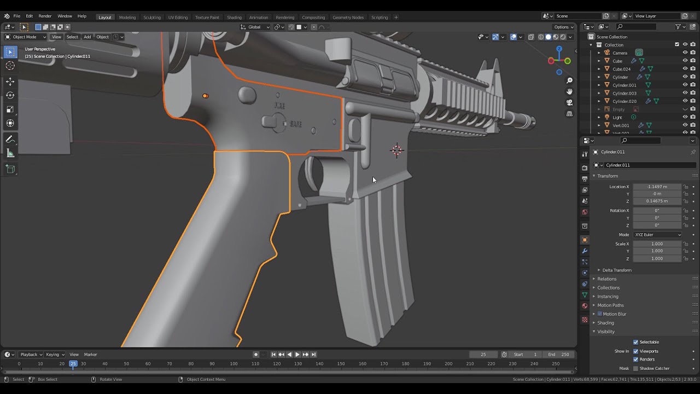The width and height of the screenshot is (700, 394).
Task: Toggle camera view icon
Action: coord(569,103)
